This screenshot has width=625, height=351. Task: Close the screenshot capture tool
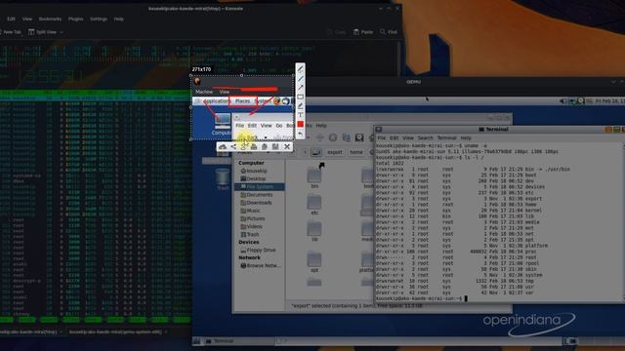(x=286, y=147)
